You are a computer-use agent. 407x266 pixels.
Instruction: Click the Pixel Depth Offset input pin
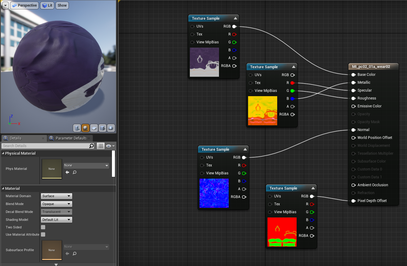353,201
